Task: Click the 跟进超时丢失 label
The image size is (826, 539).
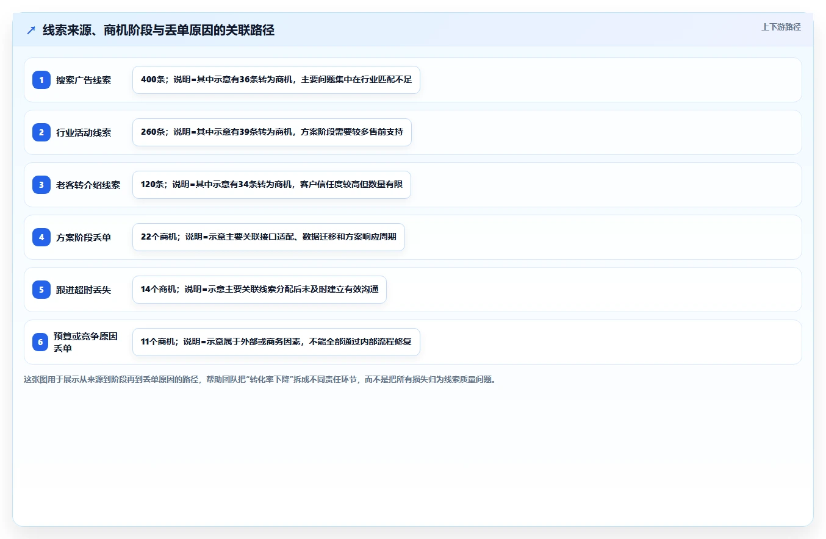Action: [84, 290]
